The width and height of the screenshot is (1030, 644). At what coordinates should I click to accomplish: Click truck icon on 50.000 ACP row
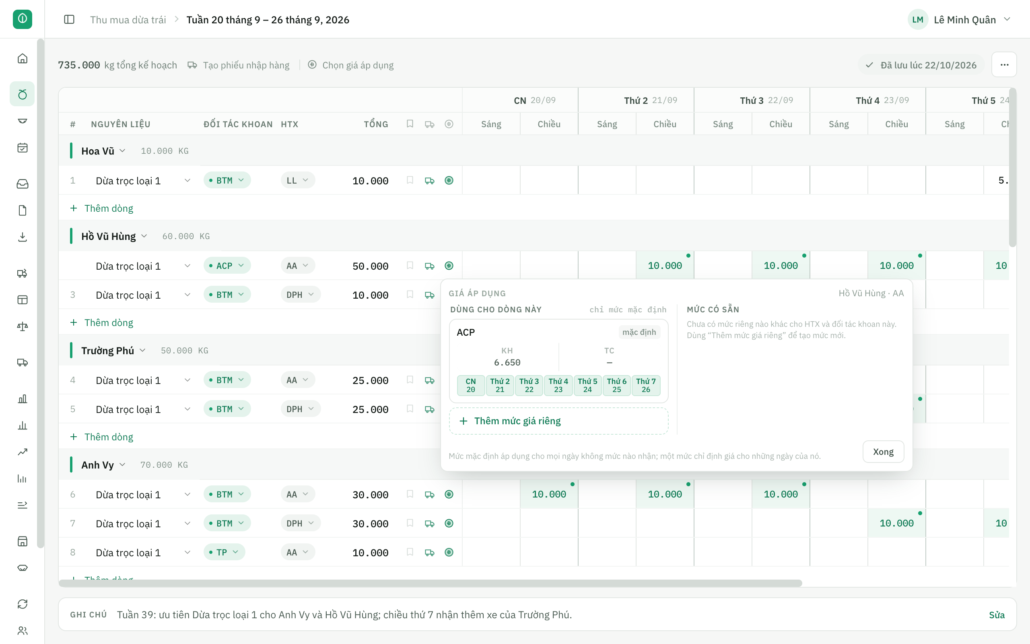[x=429, y=266]
